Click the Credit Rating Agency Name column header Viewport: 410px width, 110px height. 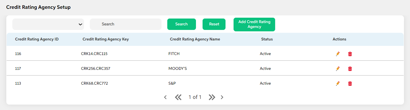[195, 39]
